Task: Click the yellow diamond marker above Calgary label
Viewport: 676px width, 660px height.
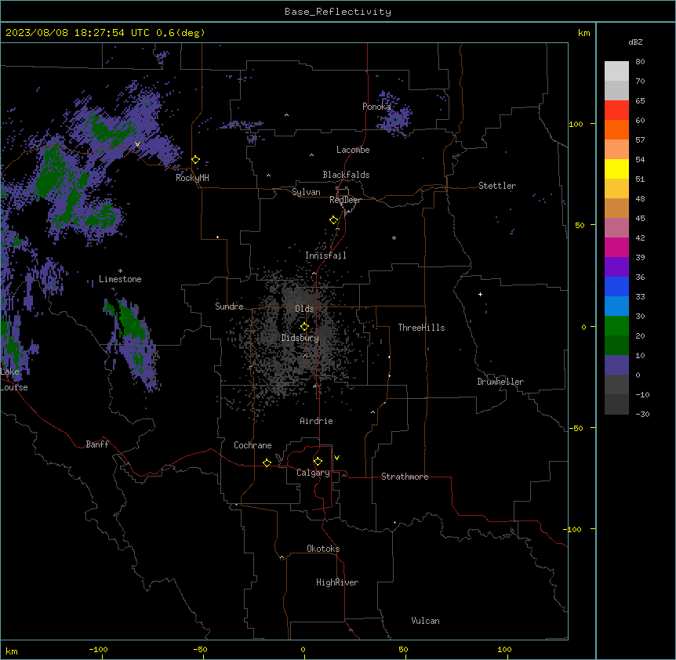Action: coord(318,462)
